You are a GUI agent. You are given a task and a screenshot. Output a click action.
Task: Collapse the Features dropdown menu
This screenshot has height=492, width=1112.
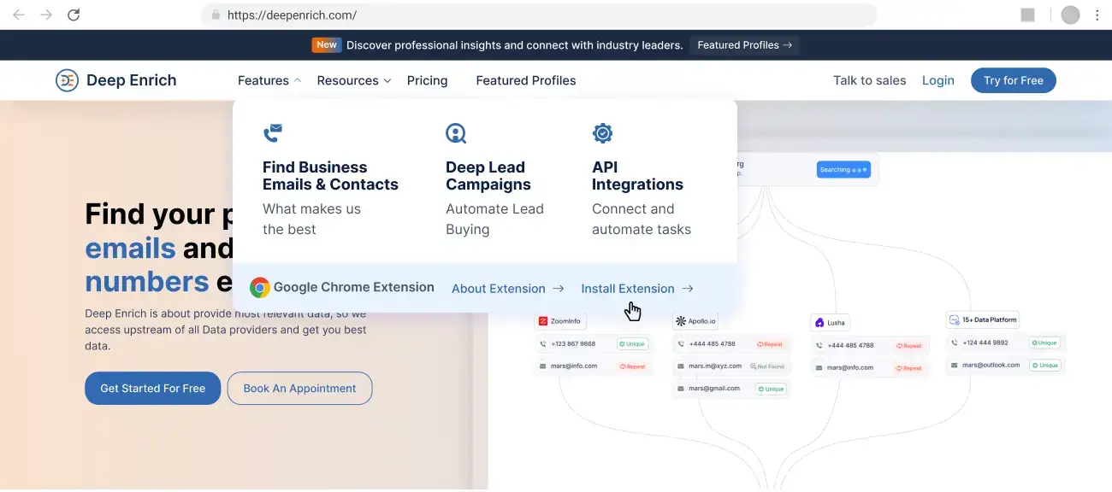pos(269,80)
